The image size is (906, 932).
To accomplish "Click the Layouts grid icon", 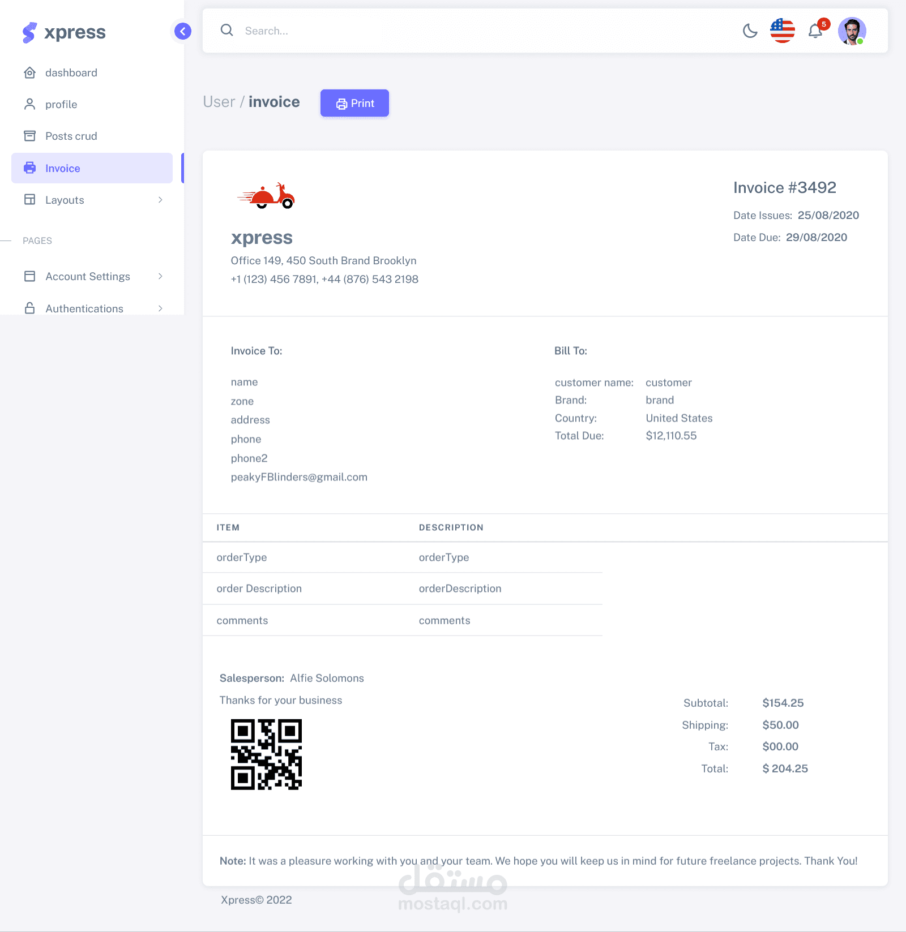I will pyautogui.click(x=30, y=200).
